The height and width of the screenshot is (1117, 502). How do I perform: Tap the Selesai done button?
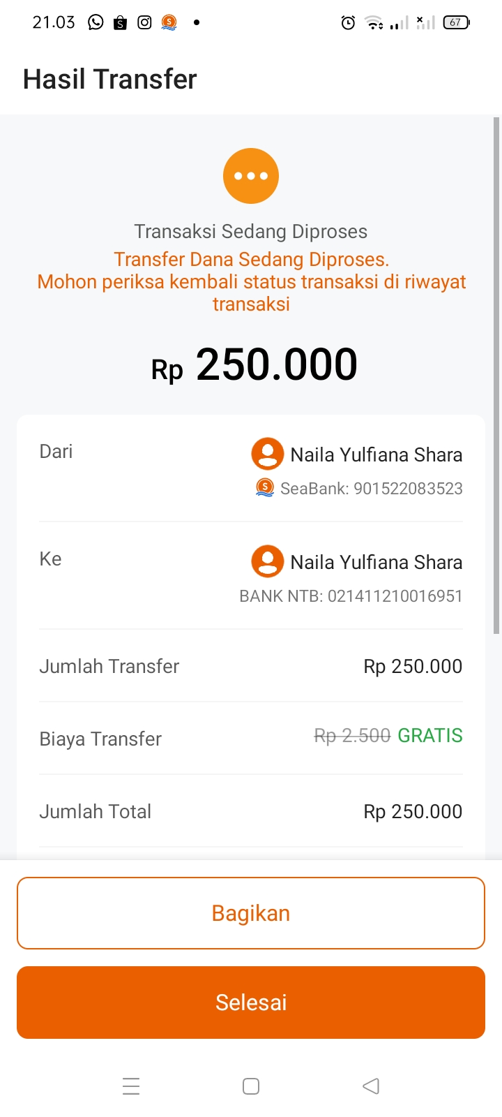click(251, 1003)
